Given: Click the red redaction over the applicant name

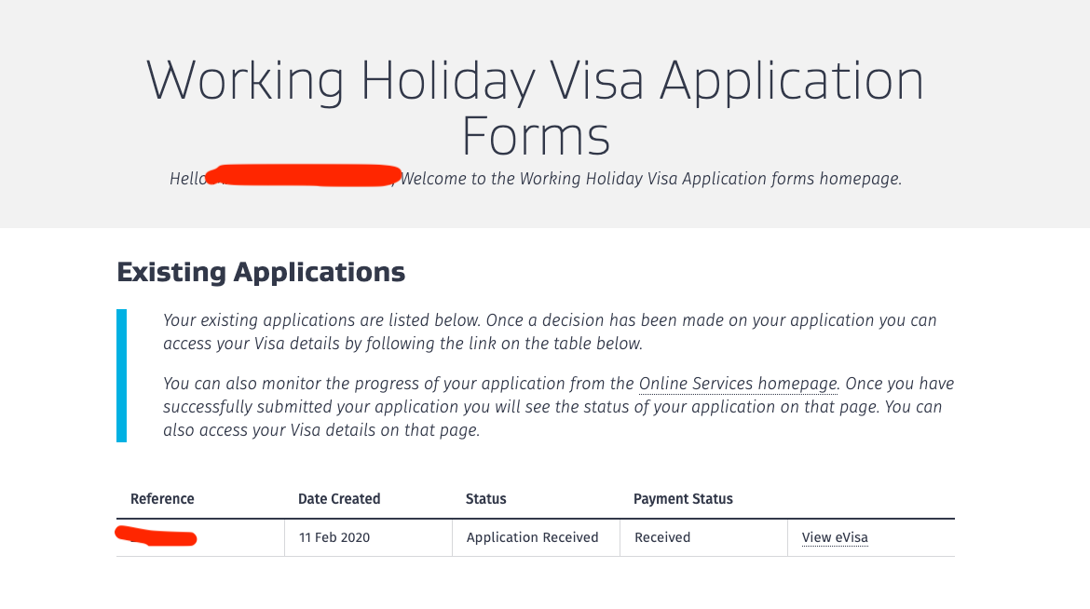Looking at the screenshot, I should pos(303,174).
